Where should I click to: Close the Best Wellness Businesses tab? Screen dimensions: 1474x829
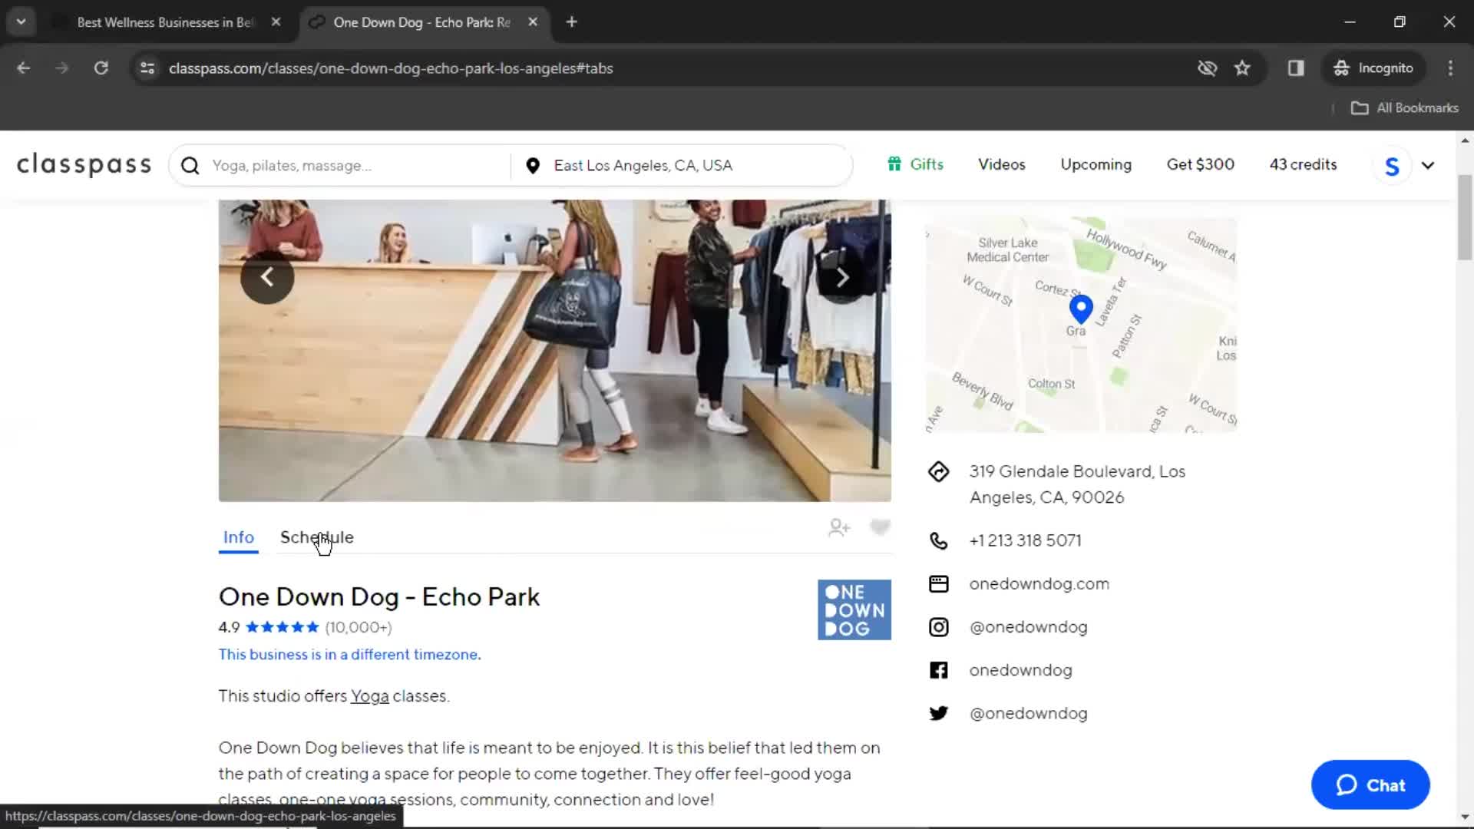[276, 22]
